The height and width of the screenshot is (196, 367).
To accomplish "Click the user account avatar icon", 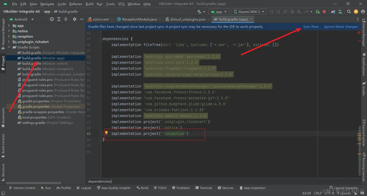I will [x=363, y=12].
